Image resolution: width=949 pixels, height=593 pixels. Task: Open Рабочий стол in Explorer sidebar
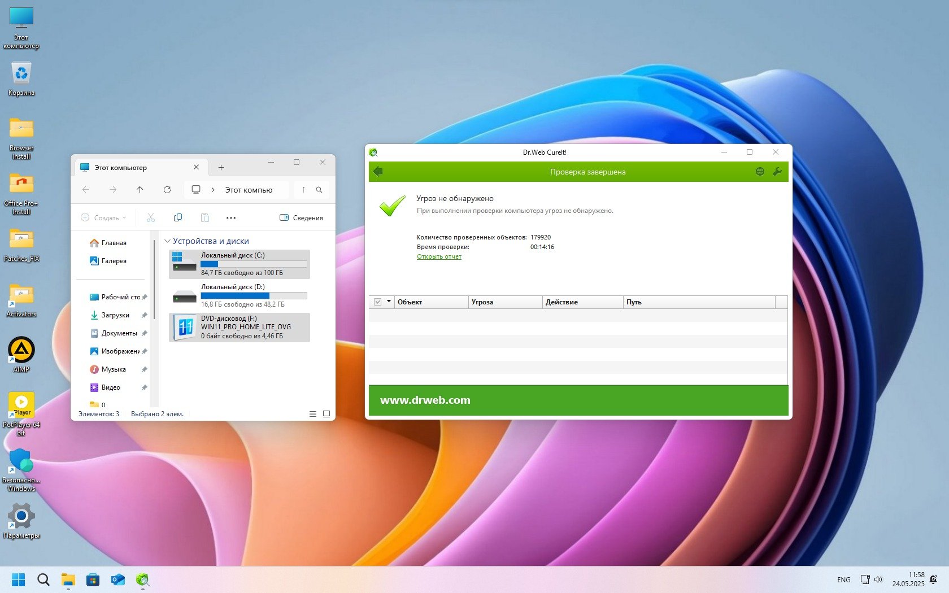tap(118, 297)
